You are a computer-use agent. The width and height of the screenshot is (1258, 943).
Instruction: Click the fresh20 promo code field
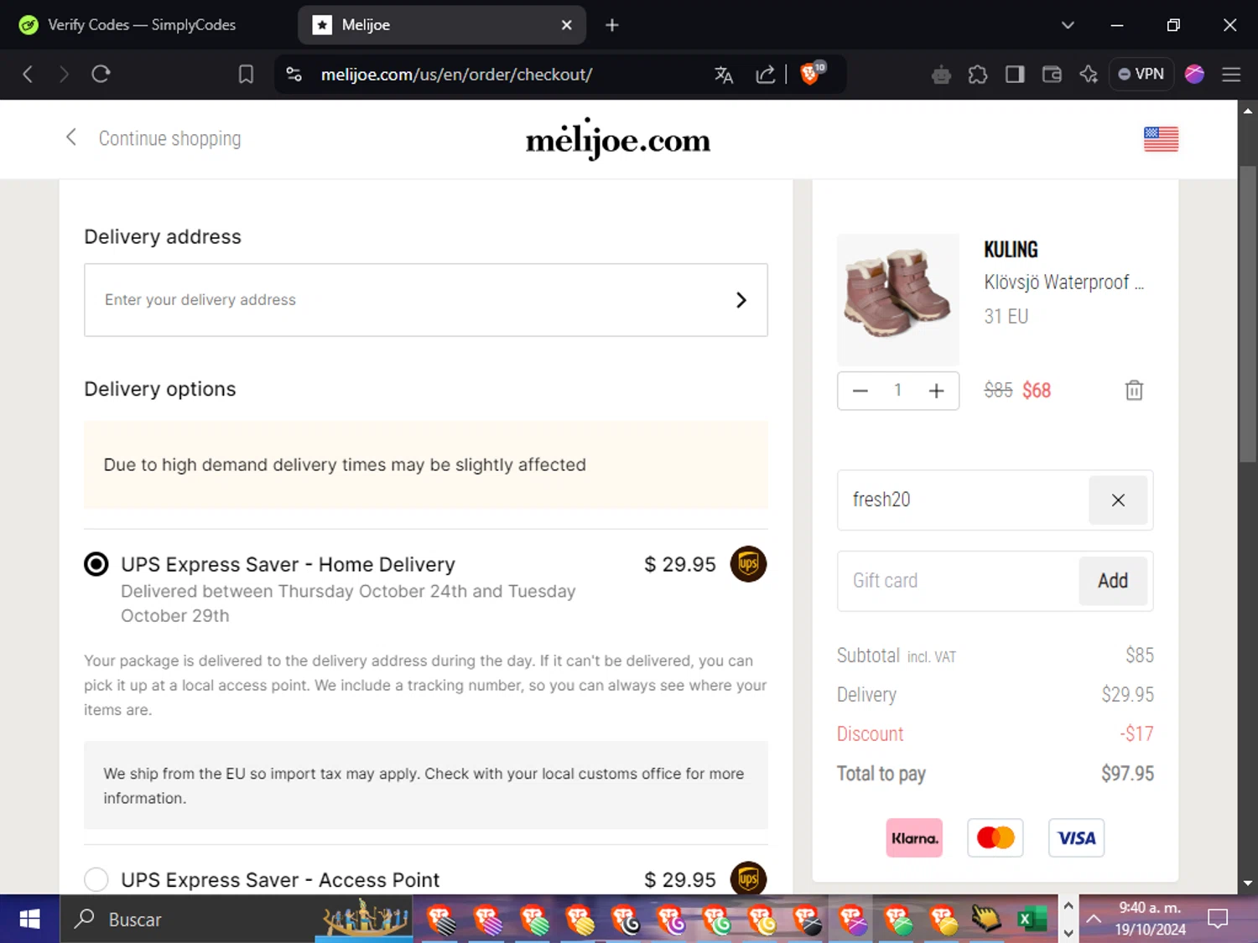tap(962, 500)
